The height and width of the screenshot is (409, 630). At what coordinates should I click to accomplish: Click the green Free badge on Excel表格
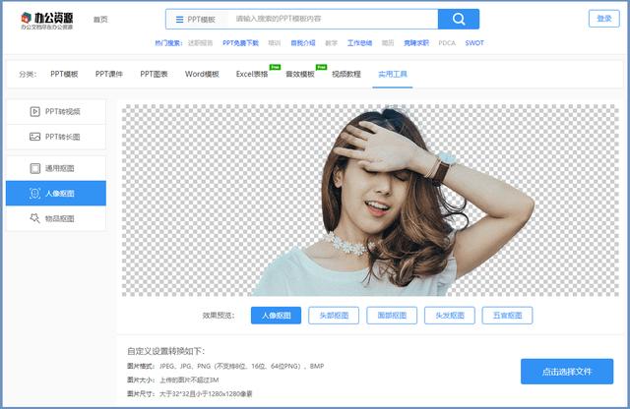pos(275,67)
